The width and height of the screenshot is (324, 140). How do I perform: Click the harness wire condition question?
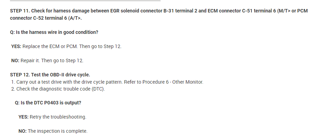pyautogui.click(x=54, y=32)
